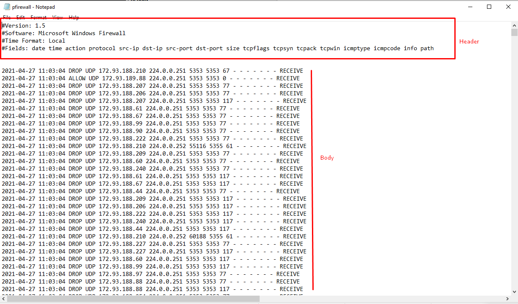Click the 172.93.188.44 line with size 117
Image resolution: width=518 pixels, height=304 pixels.
coord(152,229)
